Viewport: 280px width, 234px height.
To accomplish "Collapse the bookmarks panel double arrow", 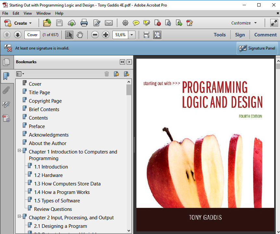I will pos(122,62).
